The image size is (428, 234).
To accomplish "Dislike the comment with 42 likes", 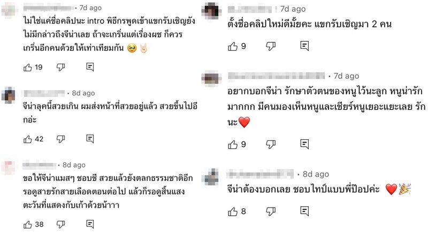I will [60, 139].
